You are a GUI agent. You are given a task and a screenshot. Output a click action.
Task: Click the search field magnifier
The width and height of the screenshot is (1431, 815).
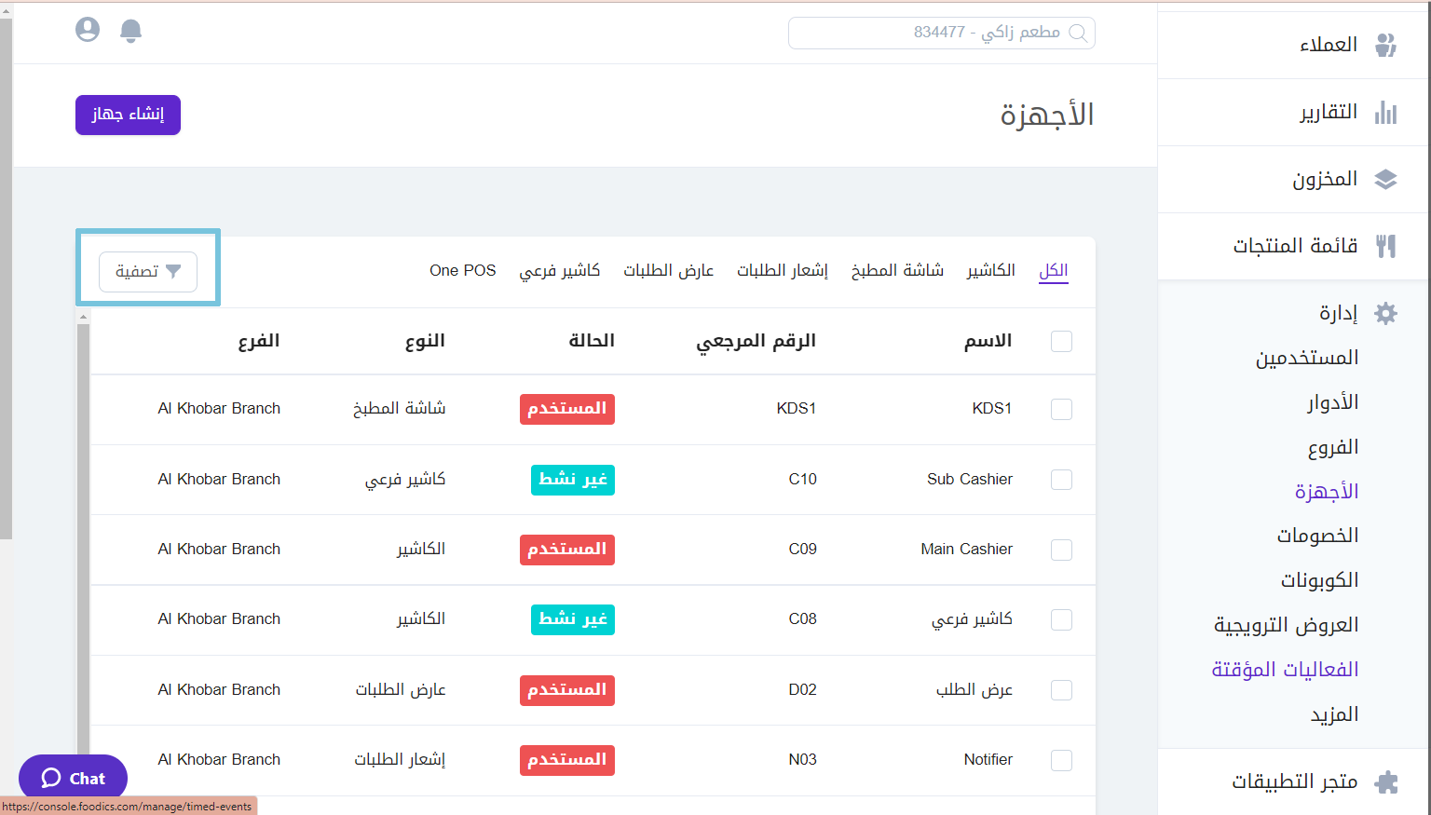click(x=1079, y=33)
